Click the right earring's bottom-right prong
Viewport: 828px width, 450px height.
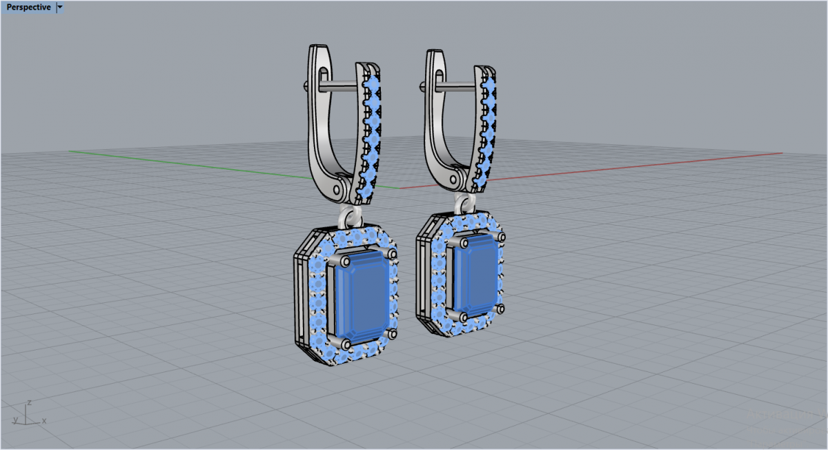(x=500, y=309)
